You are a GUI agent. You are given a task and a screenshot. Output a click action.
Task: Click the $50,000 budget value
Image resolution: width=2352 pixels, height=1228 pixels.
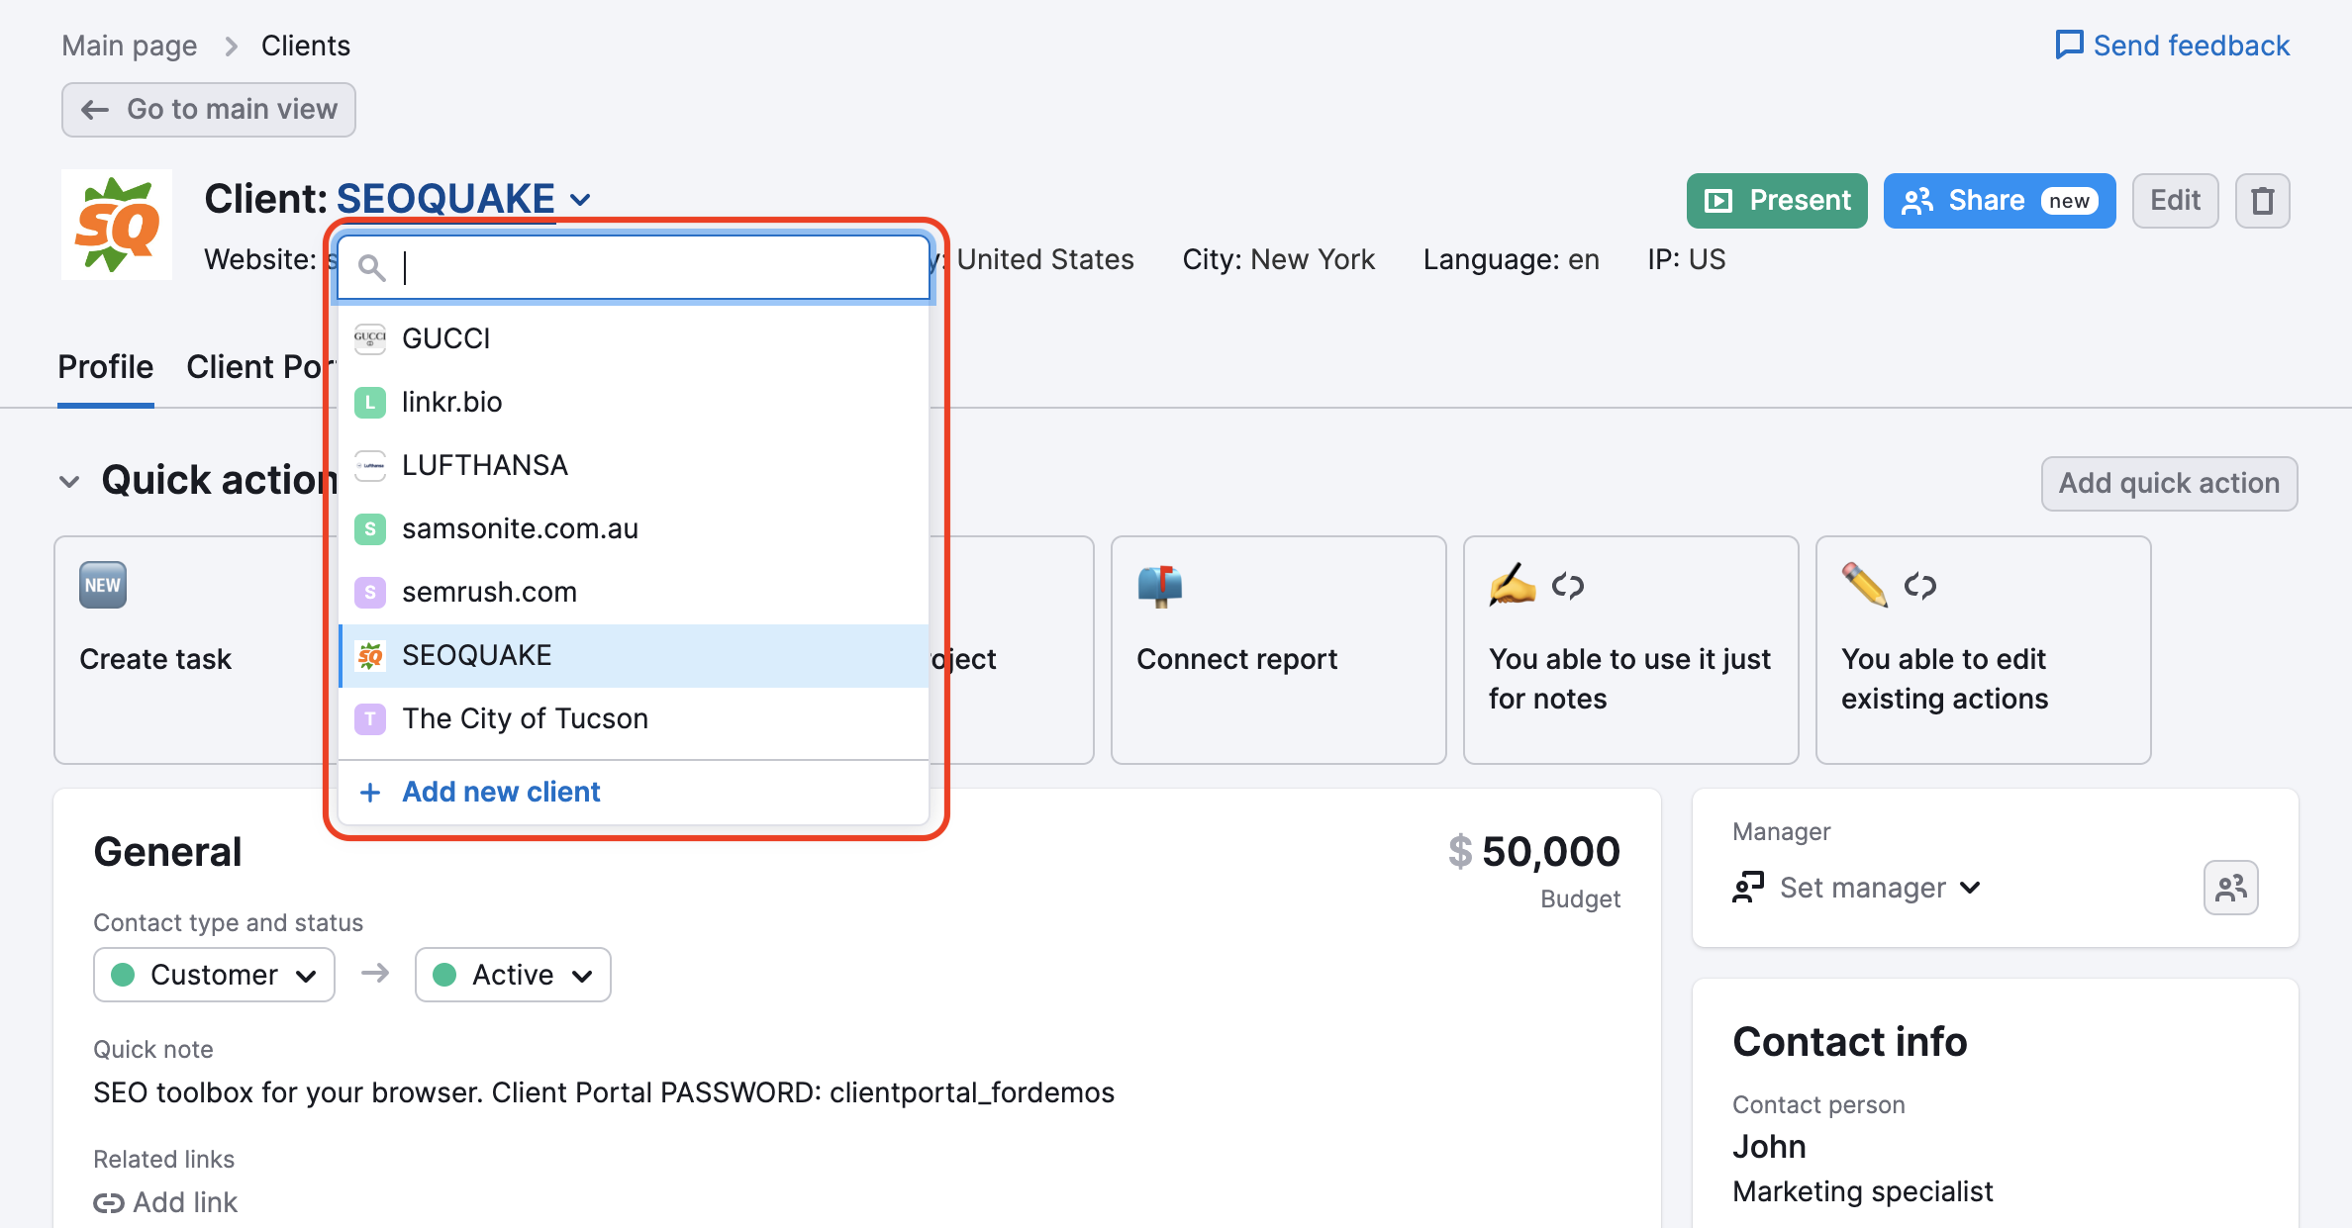click(x=1534, y=852)
